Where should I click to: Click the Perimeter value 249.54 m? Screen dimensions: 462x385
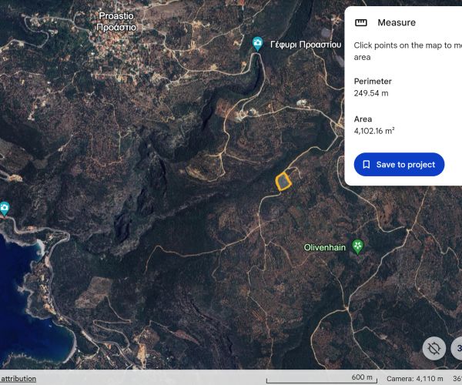tap(371, 93)
